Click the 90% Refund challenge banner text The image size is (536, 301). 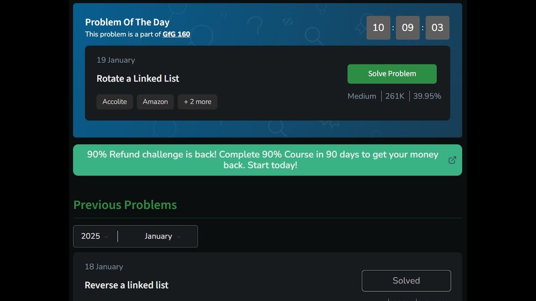point(263,160)
